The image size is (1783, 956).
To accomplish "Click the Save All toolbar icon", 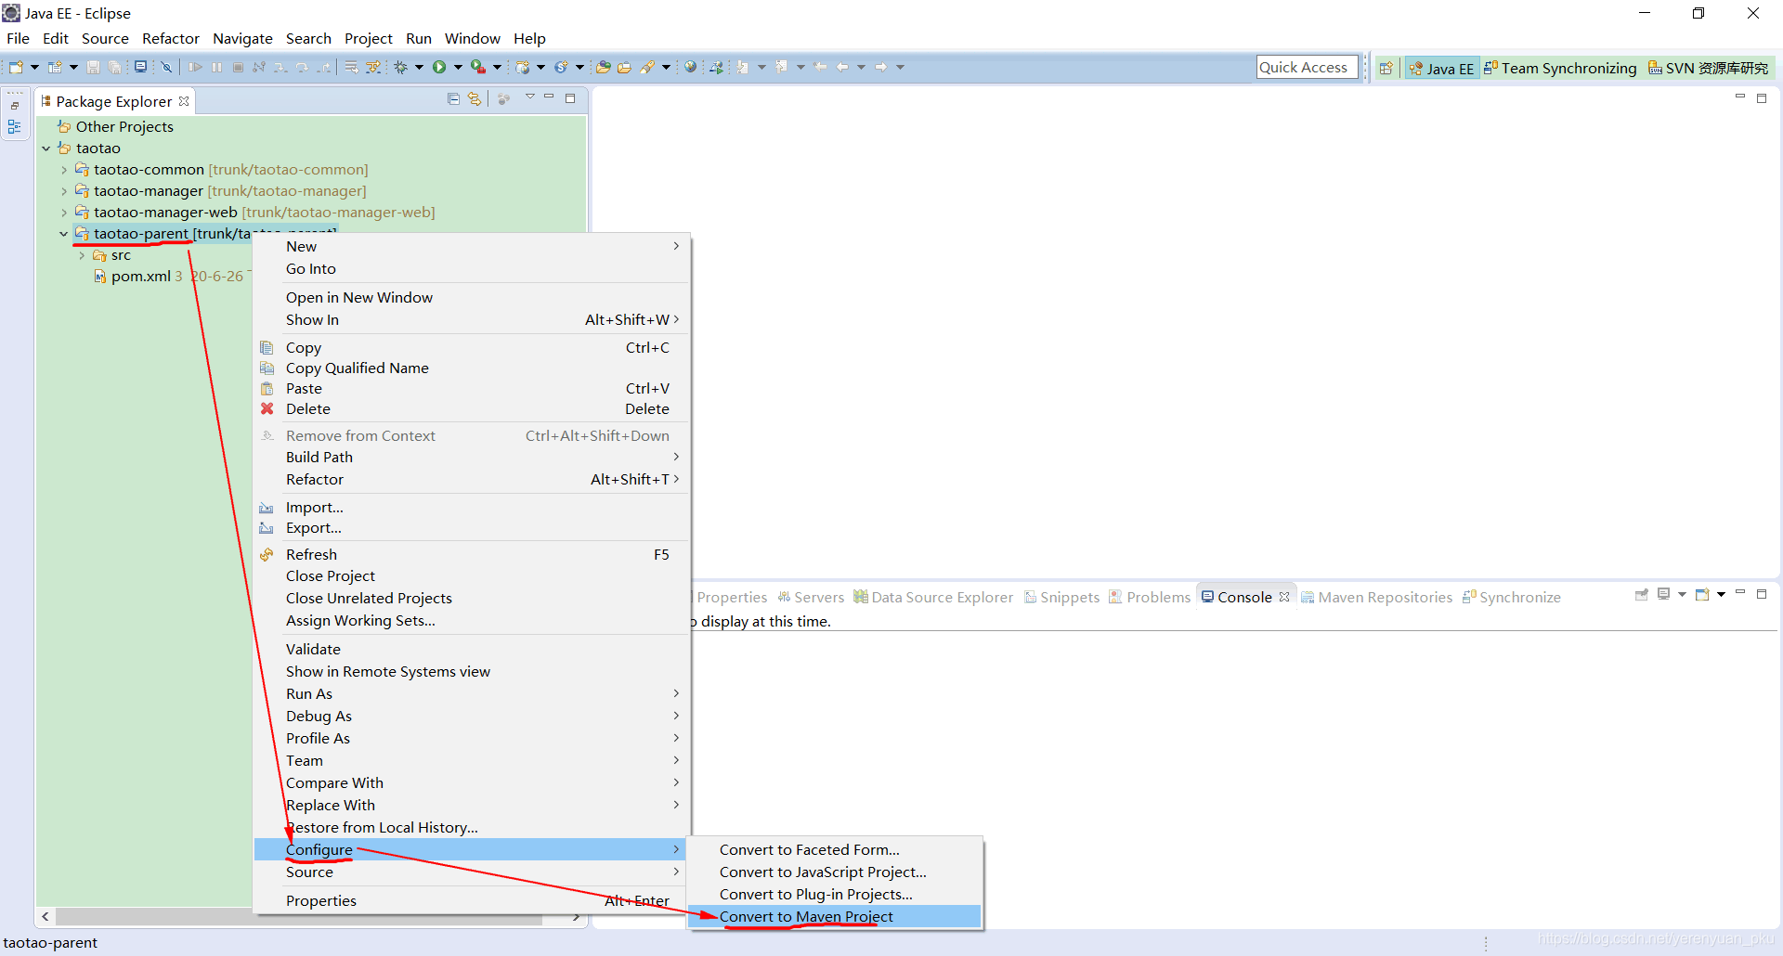I will click(x=114, y=67).
